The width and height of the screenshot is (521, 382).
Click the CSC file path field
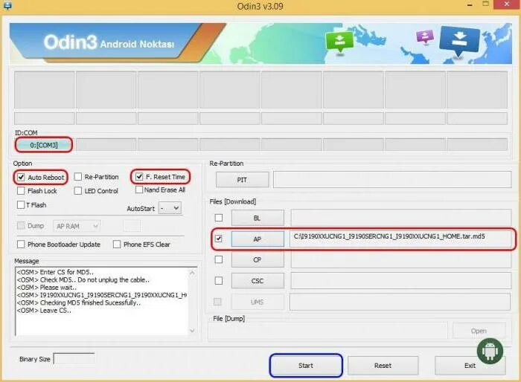400,281
